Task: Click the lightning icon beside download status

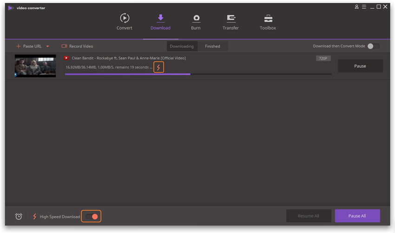Action: pyautogui.click(x=158, y=67)
